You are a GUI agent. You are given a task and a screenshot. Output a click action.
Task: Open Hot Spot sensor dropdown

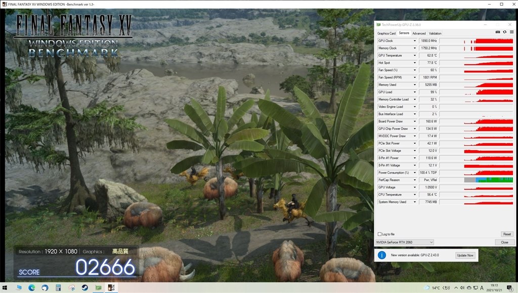tap(415, 63)
